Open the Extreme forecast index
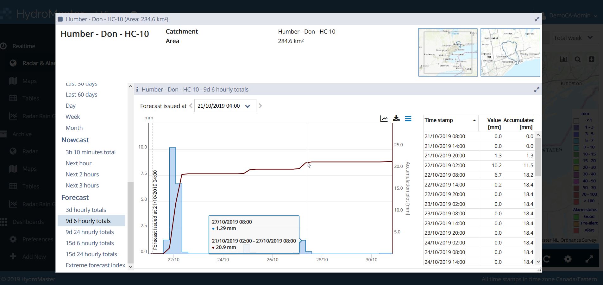 [x=95, y=265]
